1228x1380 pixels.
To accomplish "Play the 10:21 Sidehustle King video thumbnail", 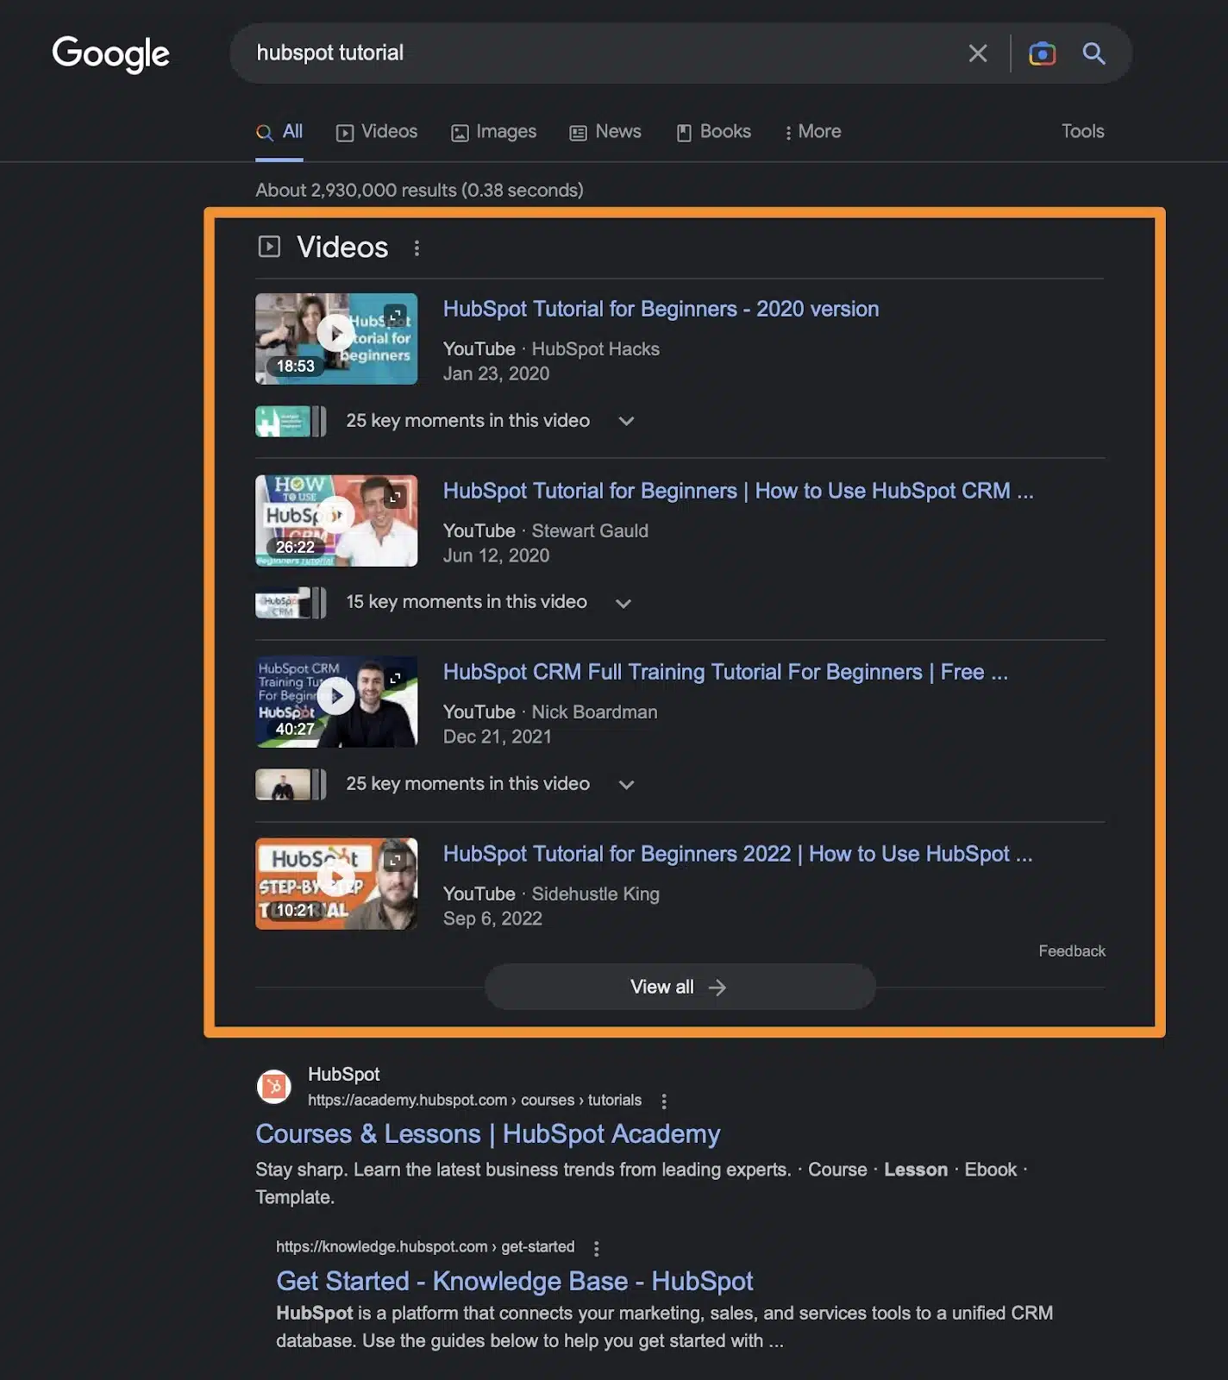I will point(336,884).
